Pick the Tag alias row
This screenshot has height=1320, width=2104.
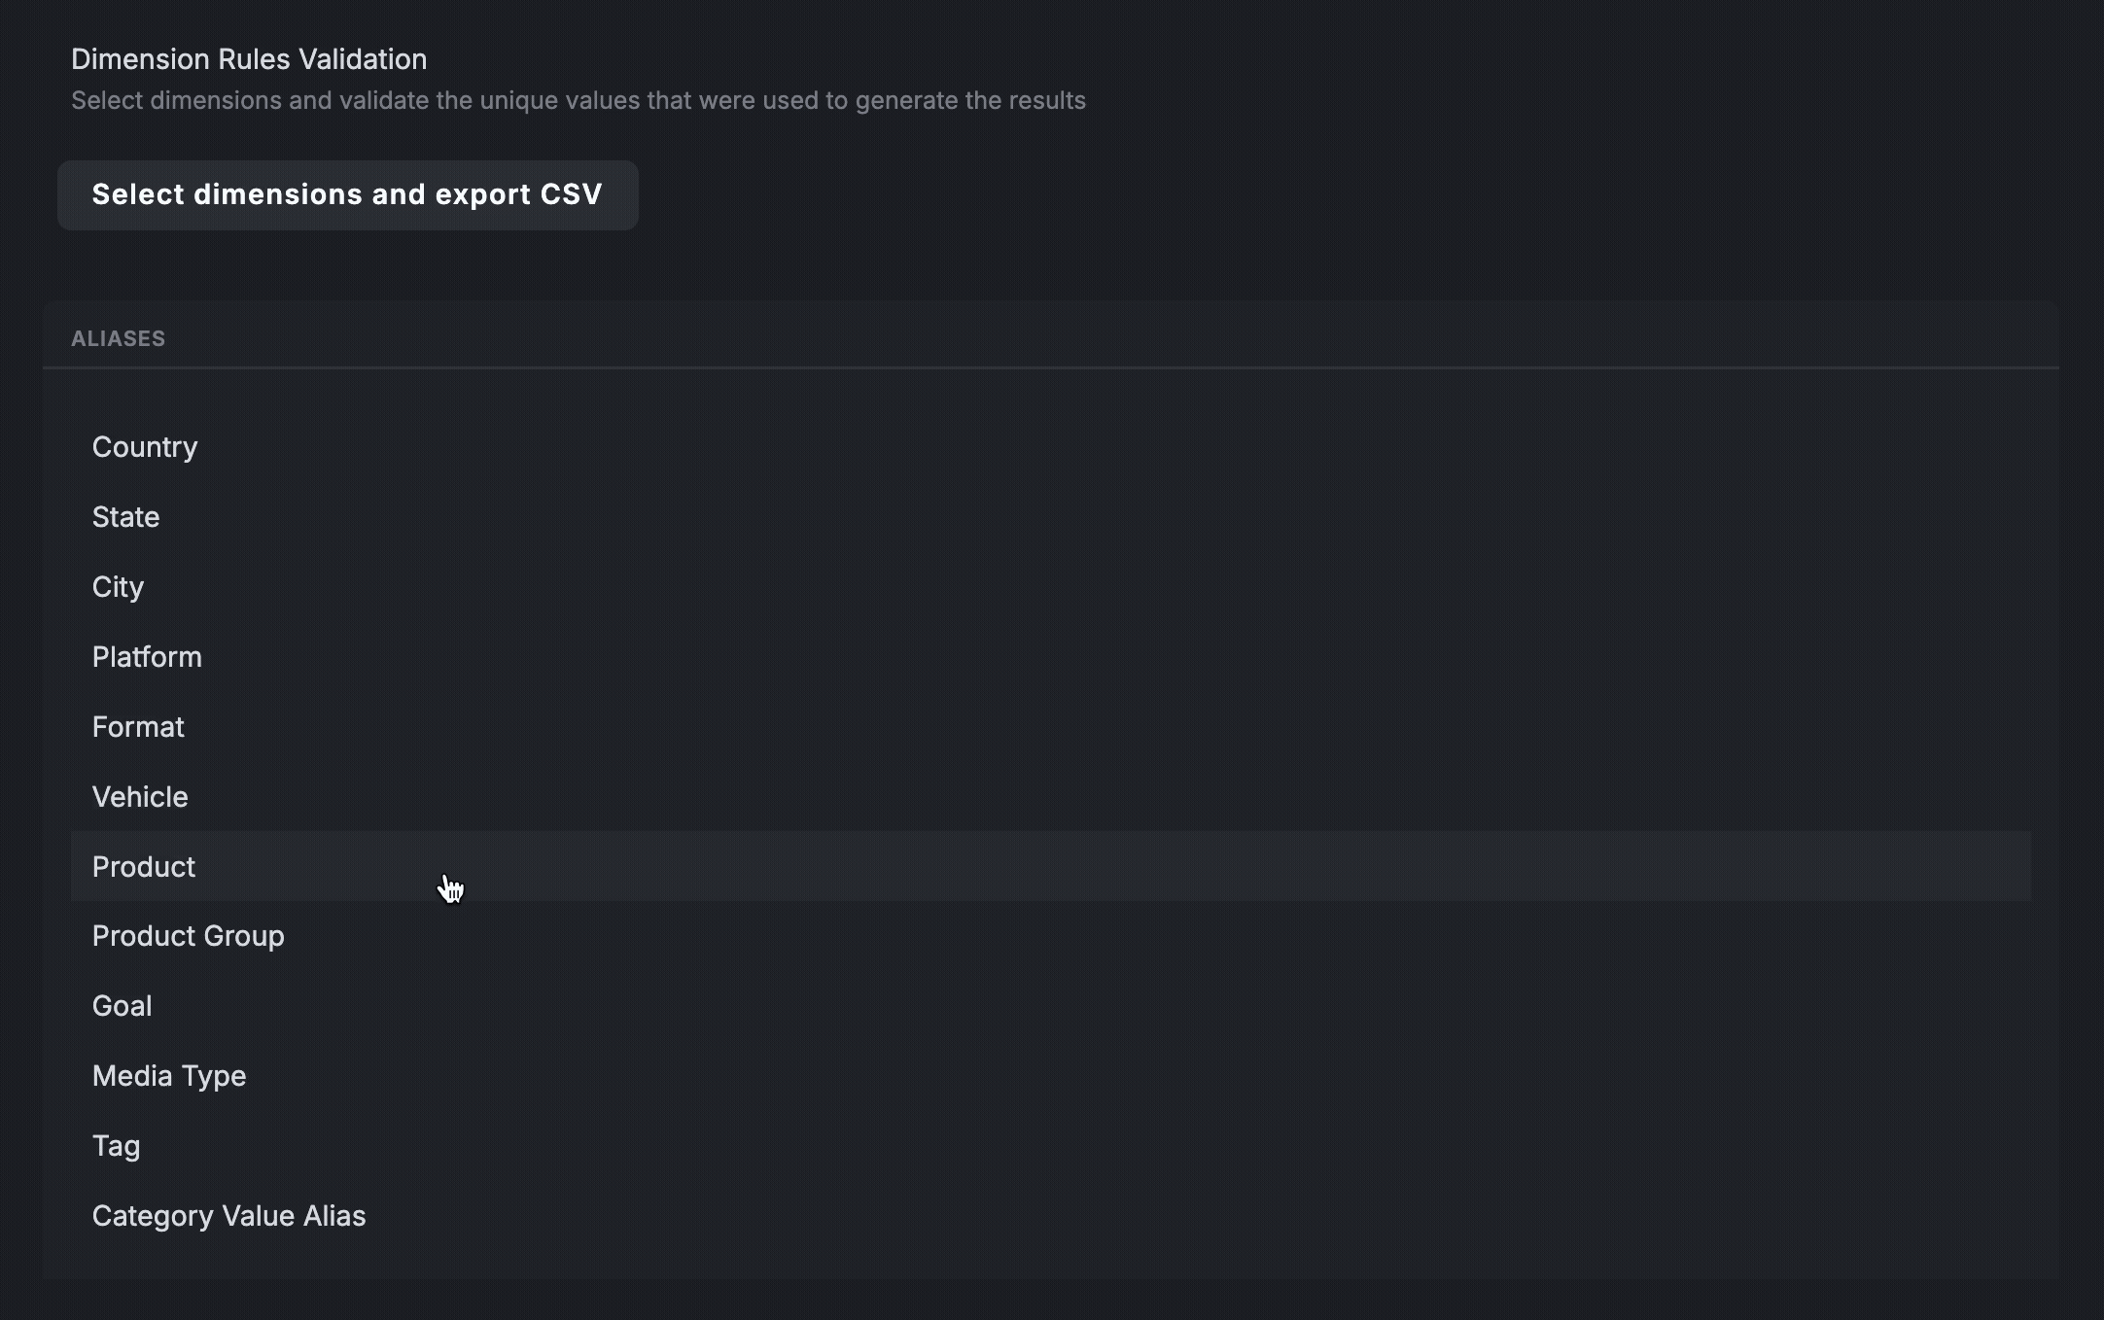pos(1051,1146)
